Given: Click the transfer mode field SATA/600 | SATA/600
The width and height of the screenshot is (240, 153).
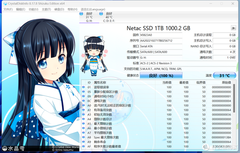Looking at the screenshot, I should coord(161,52).
